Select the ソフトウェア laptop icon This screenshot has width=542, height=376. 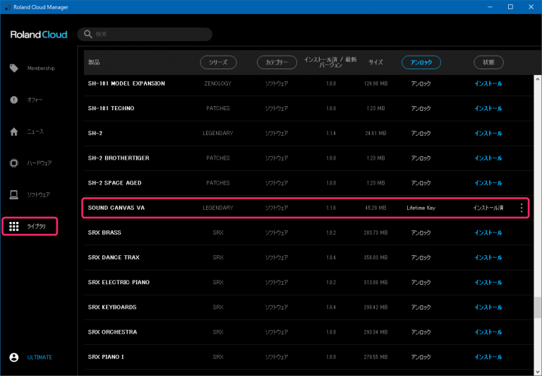pos(14,194)
